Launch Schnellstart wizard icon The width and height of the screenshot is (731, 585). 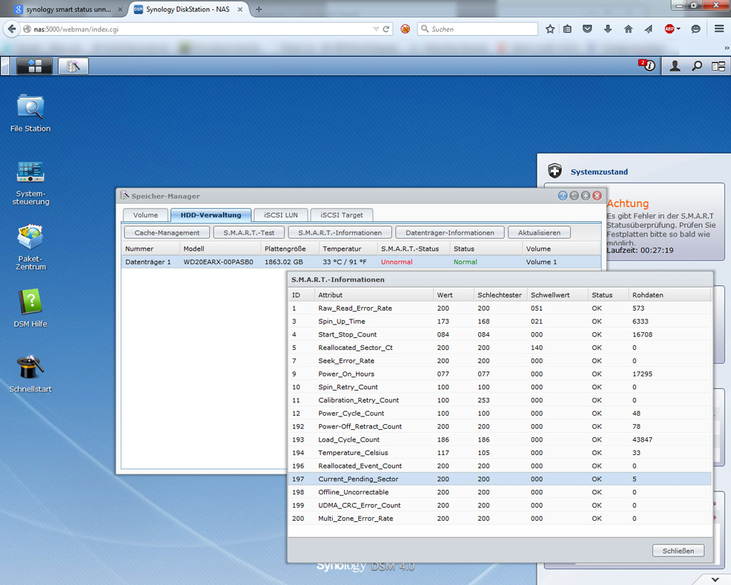coord(30,374)
